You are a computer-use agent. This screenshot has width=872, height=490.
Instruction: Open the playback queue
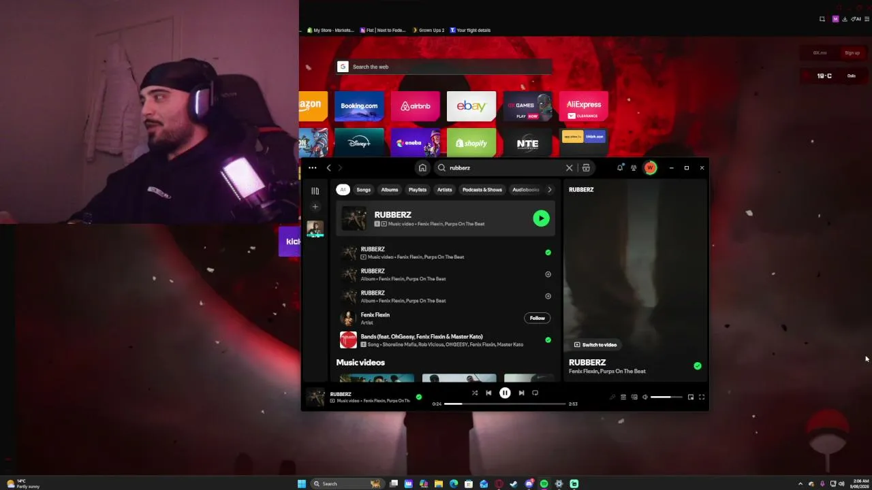pyautogui.click(x=623, y=397)
